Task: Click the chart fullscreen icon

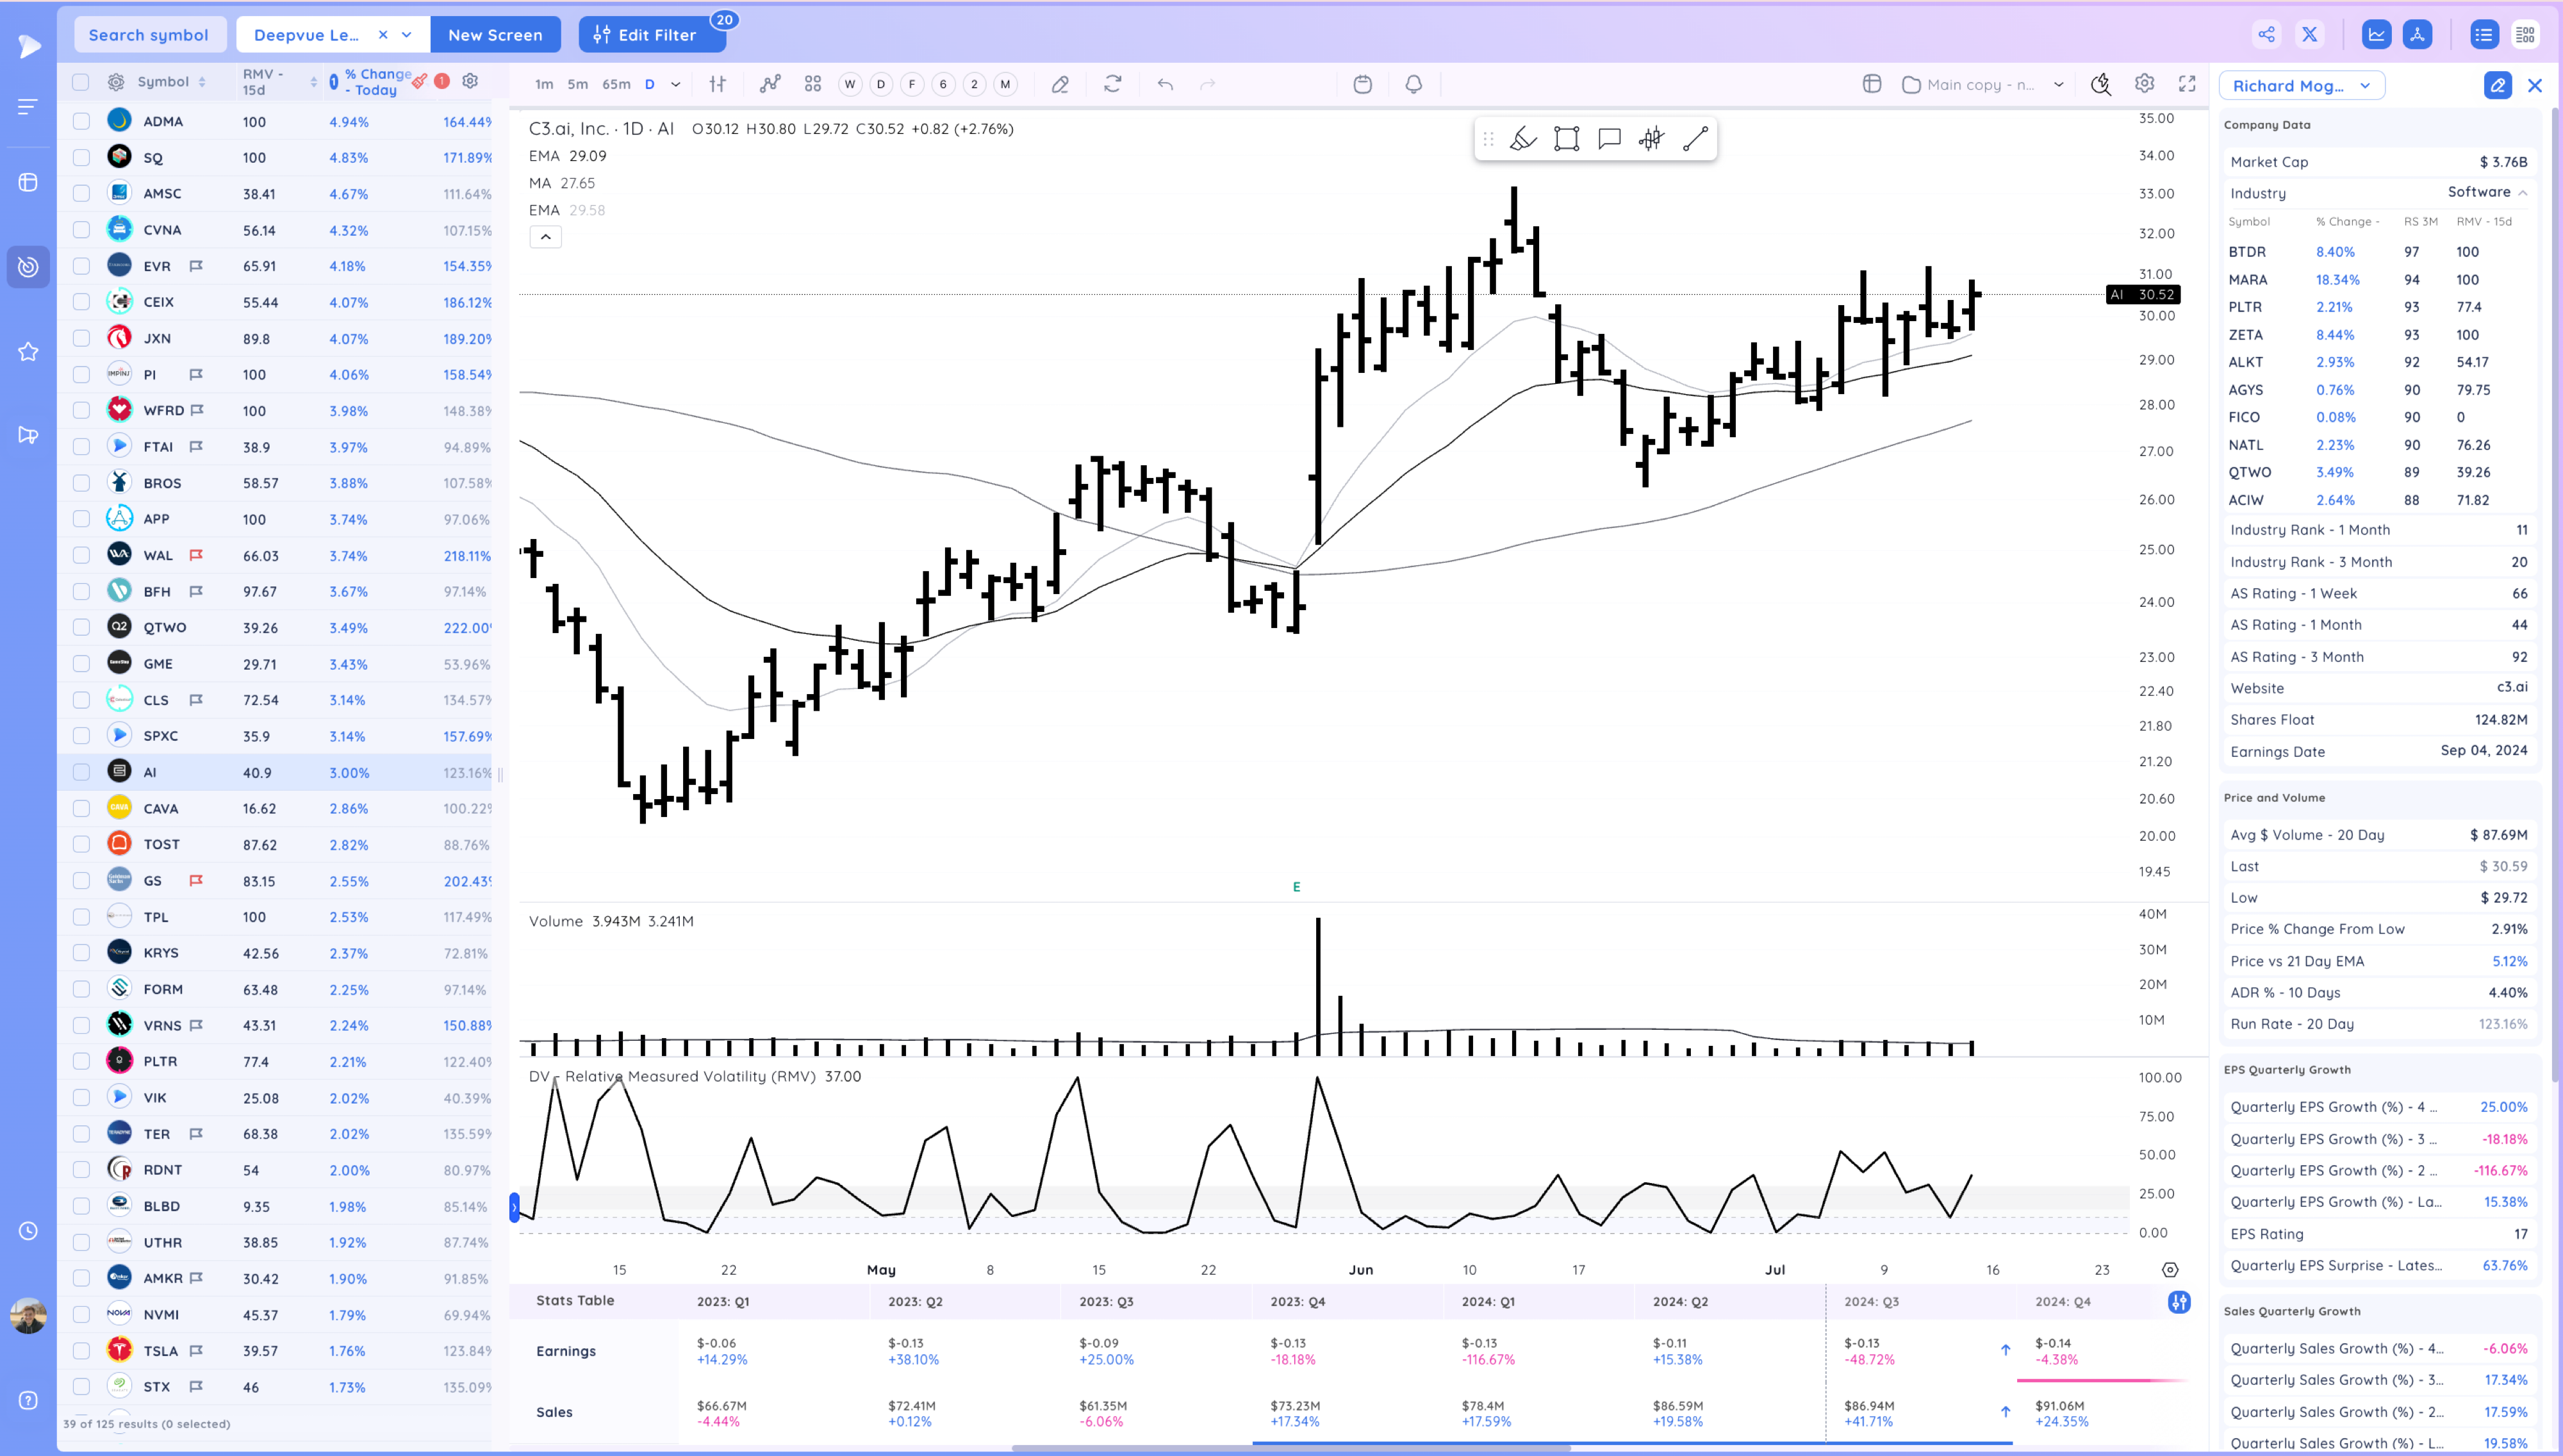Action: click(x=2187, y=84)
